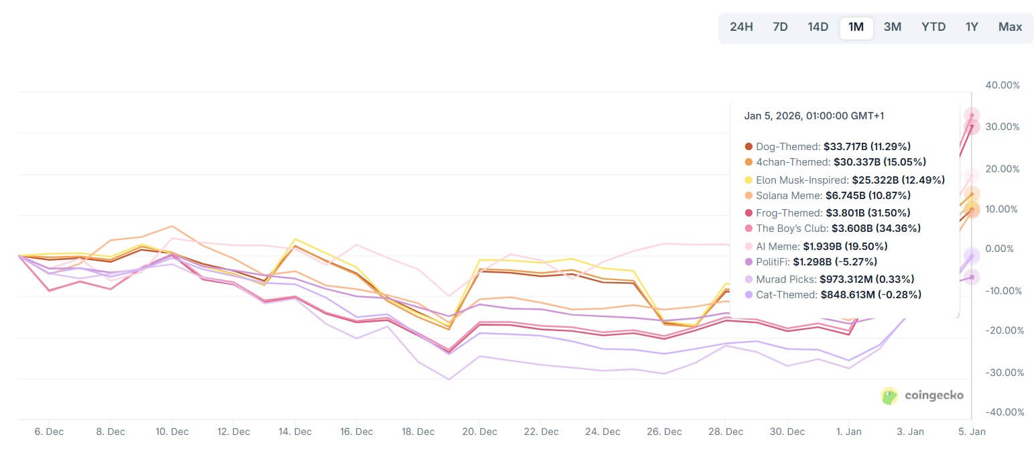The image size is (1034, 449).
Task: Click the Dog-Themed orange legend dot
Action: 749,146
